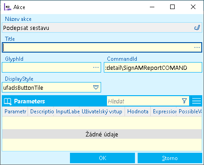The height and width of the screenshot is (165, 204).
Task: Open the Title field ellipsis picker
Action: coord(197,48)
